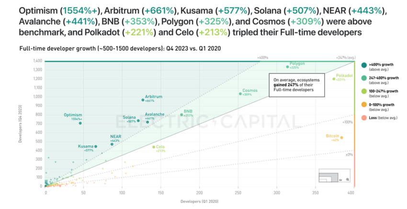Image resolution: width=407 pixels, height=209 pixels.
Task: Click the pink Loss legend swatch
Action: 364,118
